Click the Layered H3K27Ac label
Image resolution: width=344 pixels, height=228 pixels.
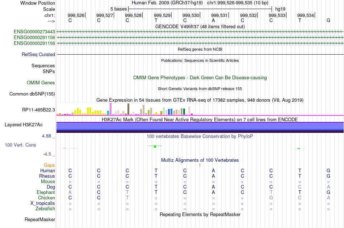click(x=24, y=125)
